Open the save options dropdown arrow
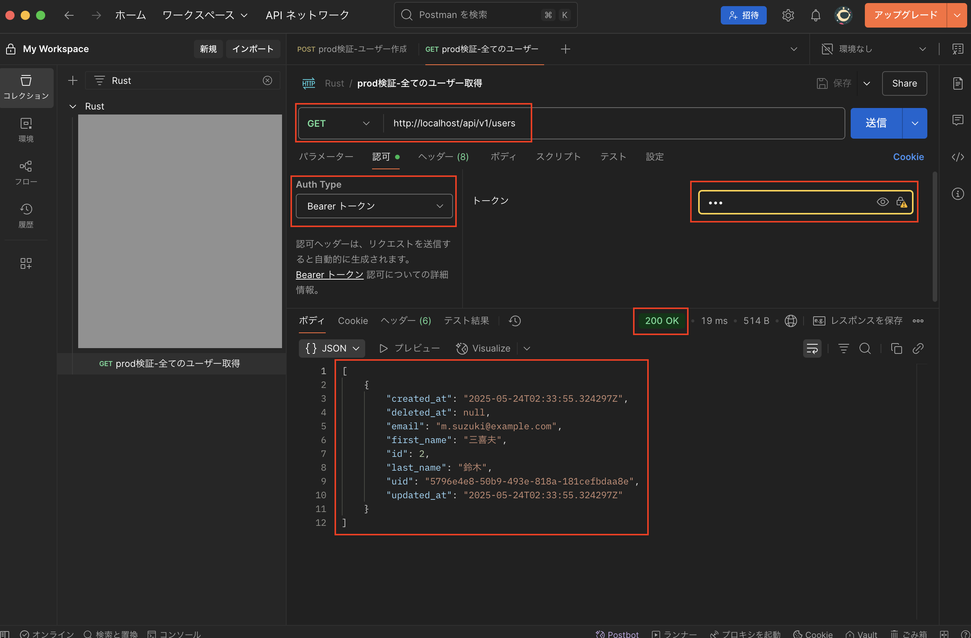 [866, 83]
